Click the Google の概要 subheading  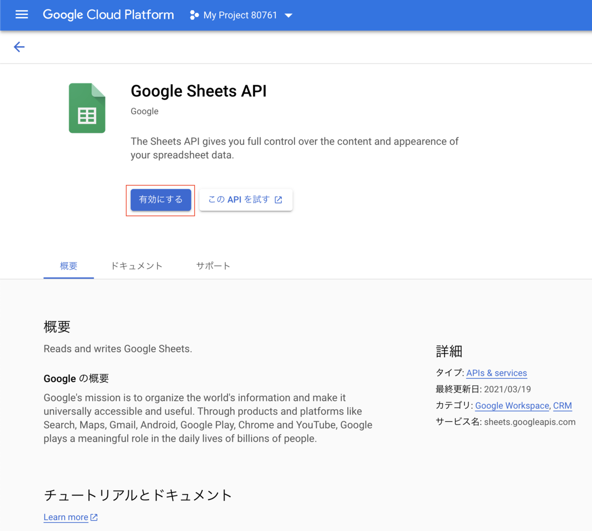click(x=76, y=379)
